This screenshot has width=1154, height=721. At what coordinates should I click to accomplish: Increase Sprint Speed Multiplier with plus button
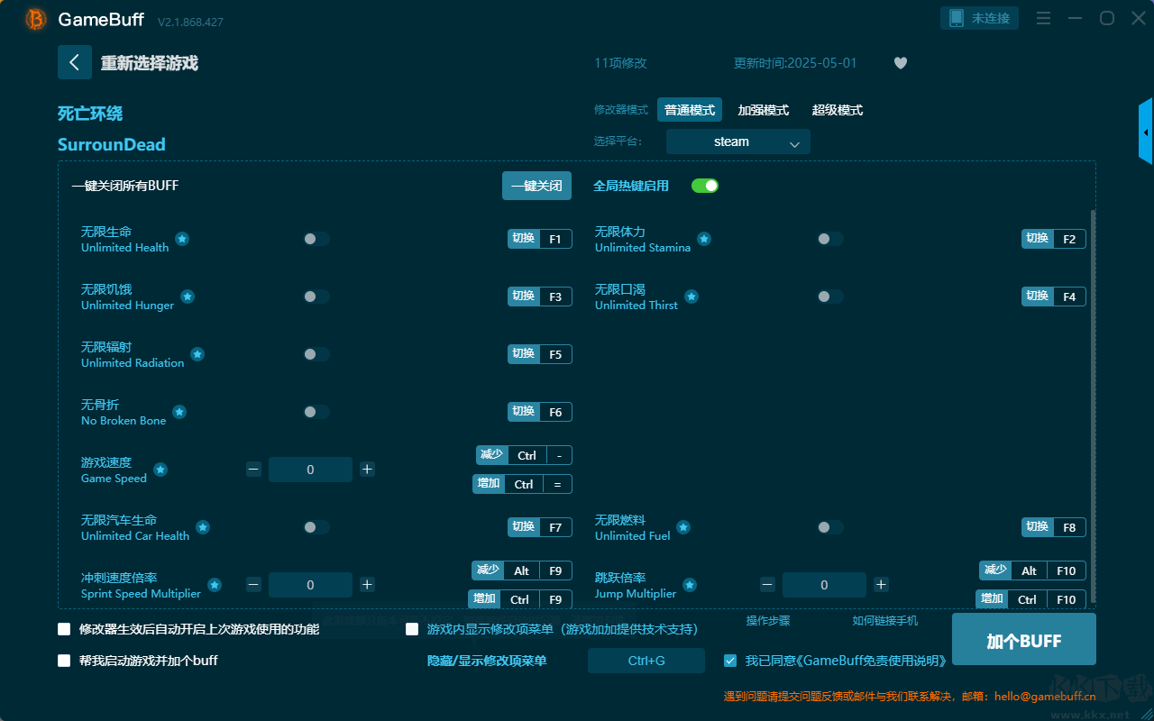click(x=367, y=585)
